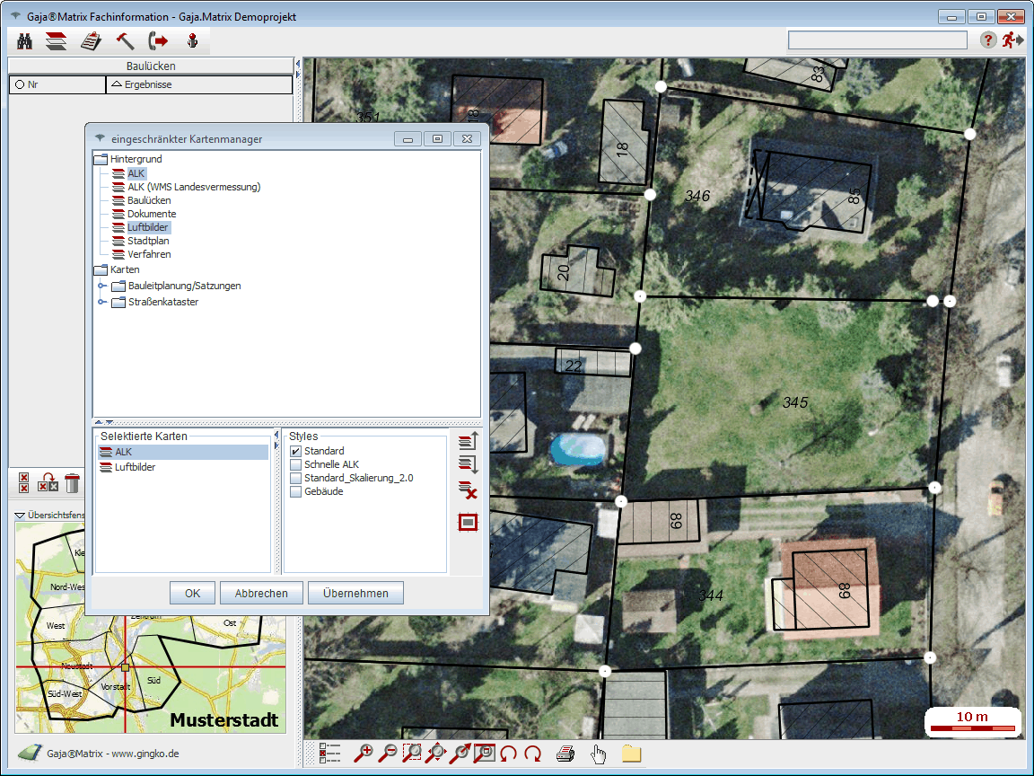1034x776 pixels.
Task: Click the zoom in magnifier
Action: [364, 754]
